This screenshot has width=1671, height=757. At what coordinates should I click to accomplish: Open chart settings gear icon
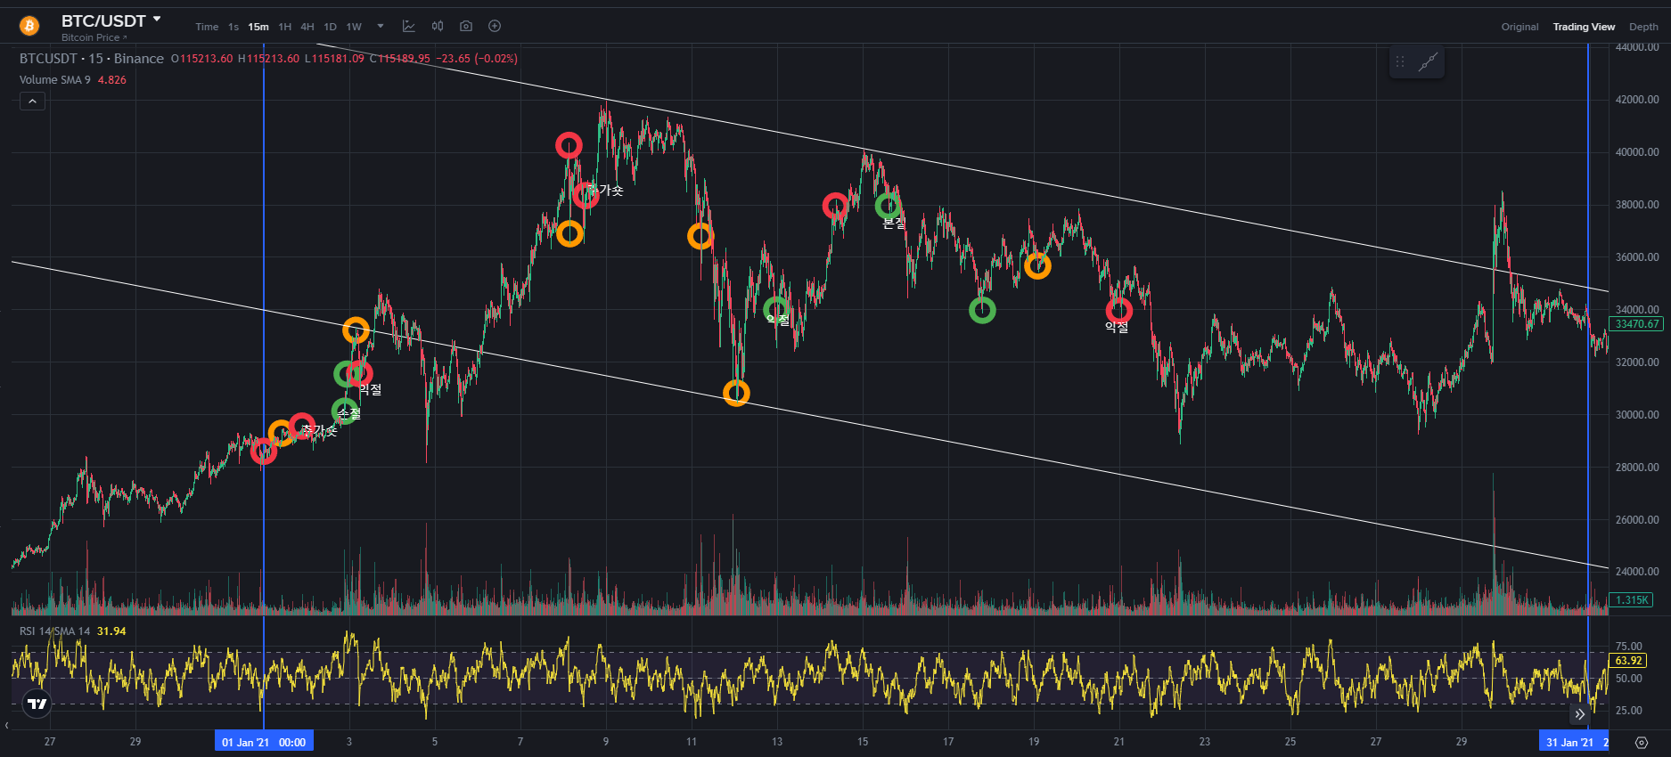coord(1642,742)
